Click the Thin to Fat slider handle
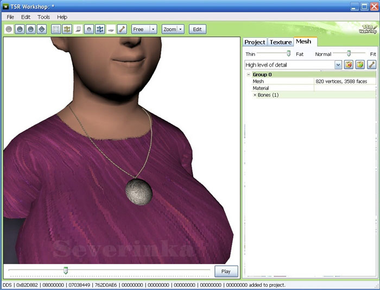Viewport: 380px width, 290px height. 288,54
